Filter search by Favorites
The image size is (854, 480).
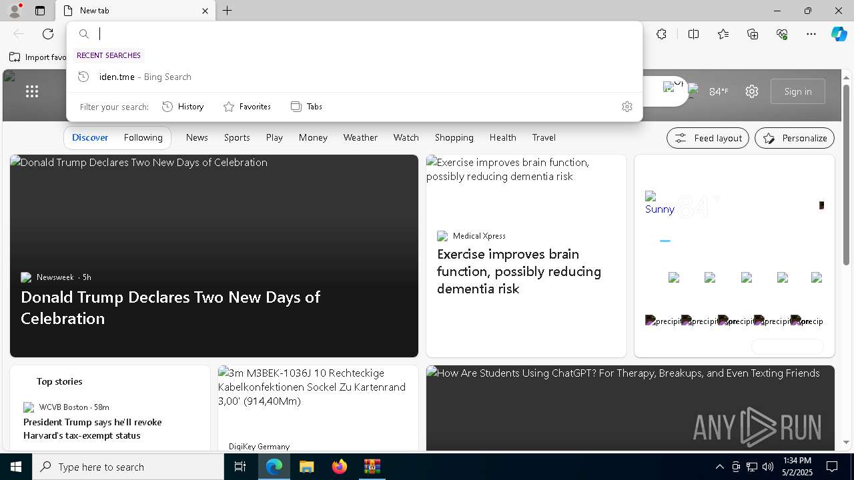[x=247, y=107]
